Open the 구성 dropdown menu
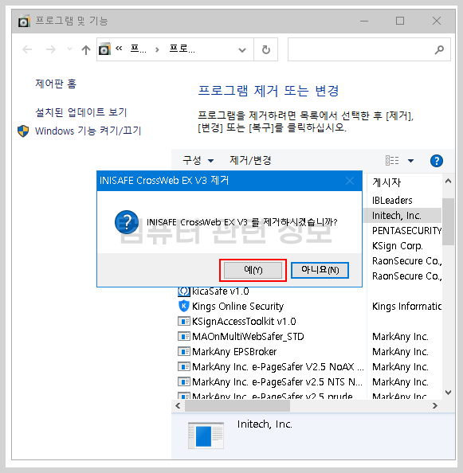This screenshot has width=463, height=473. click(198, 160)
